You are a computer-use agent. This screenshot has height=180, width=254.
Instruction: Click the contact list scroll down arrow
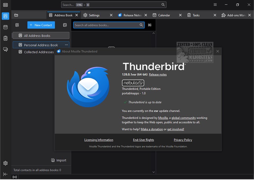tap(154, 172)
